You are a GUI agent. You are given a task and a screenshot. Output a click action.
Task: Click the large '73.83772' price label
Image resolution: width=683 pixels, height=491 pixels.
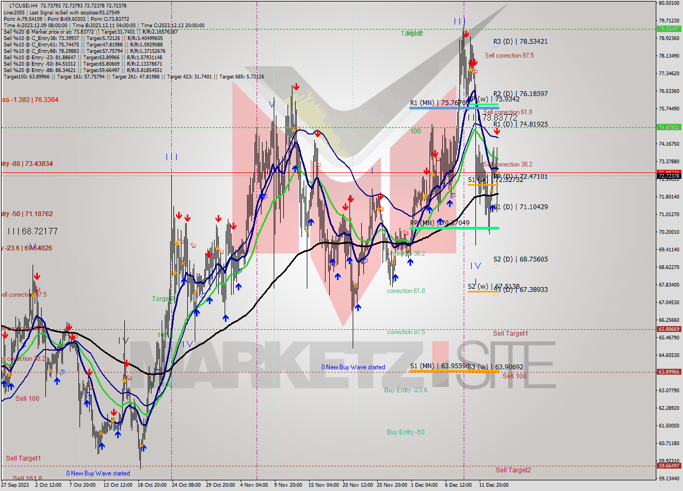tap(500, 117)
